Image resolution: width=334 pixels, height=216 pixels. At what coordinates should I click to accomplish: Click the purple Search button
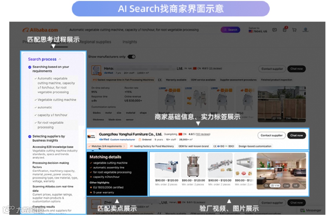point(230,30)
